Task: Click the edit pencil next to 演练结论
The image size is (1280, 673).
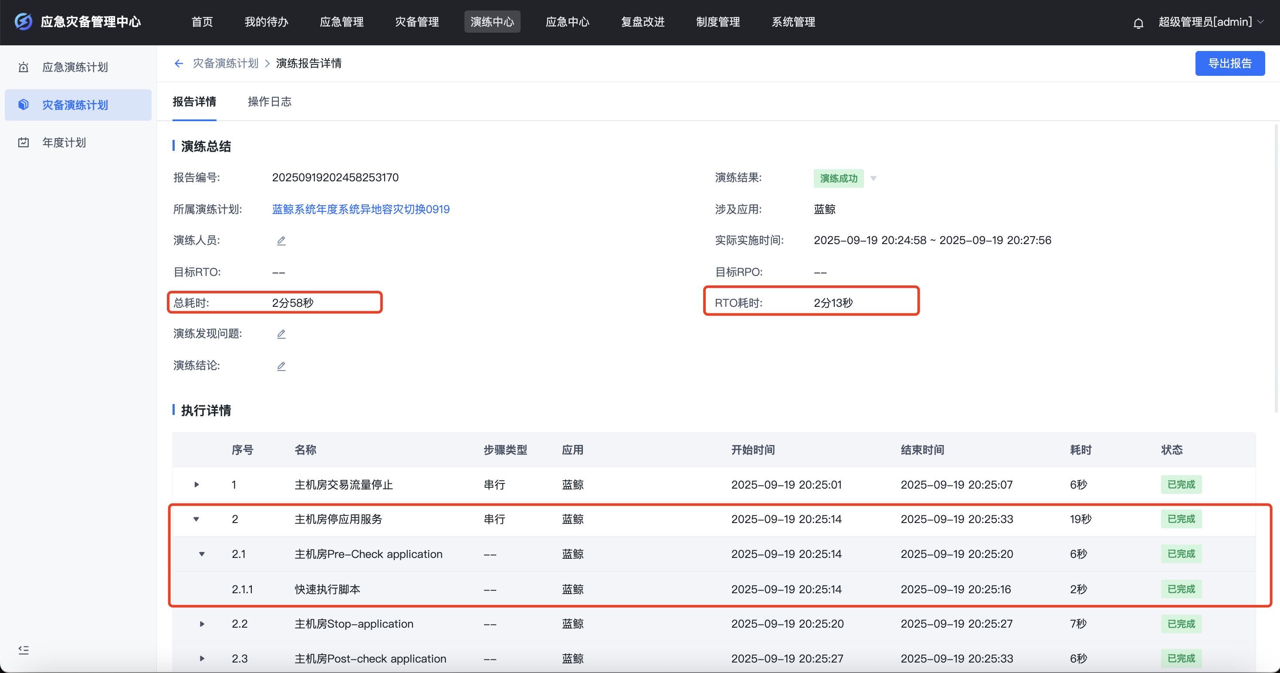Action: pos(281,366)
